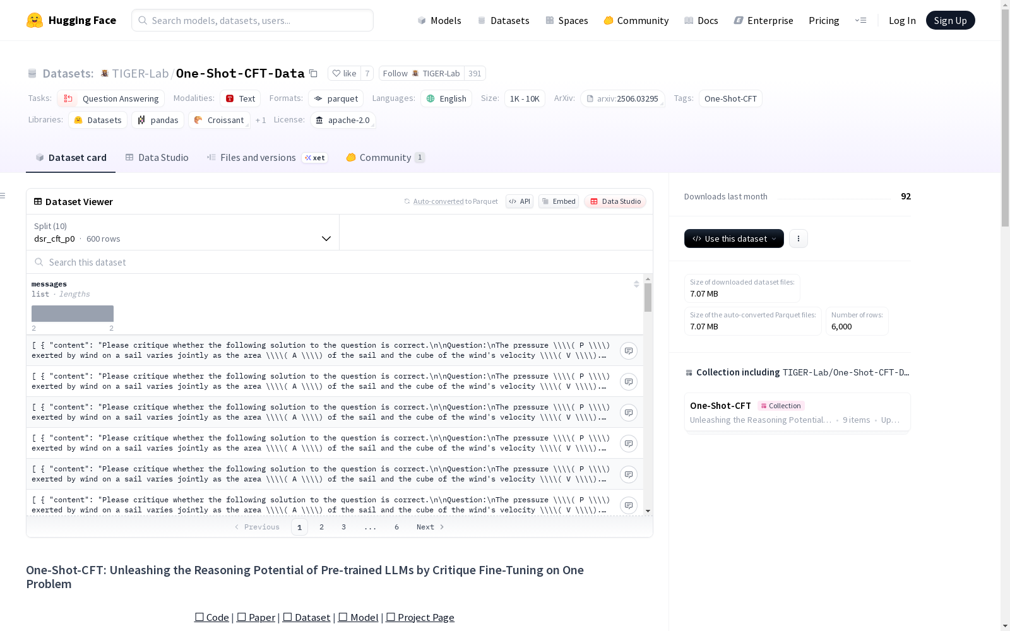
Task: Open the Model link
Action: point(358,617)
